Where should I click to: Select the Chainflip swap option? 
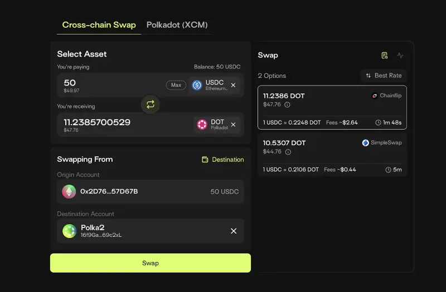(332, 107)
